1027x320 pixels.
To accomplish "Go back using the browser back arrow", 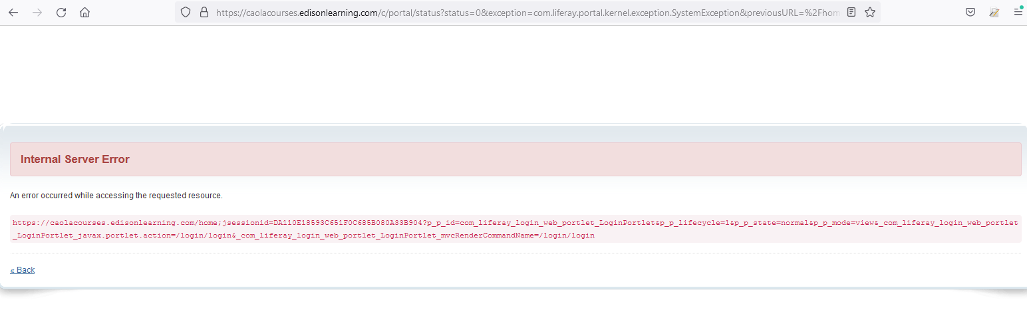I will [13, 13].
